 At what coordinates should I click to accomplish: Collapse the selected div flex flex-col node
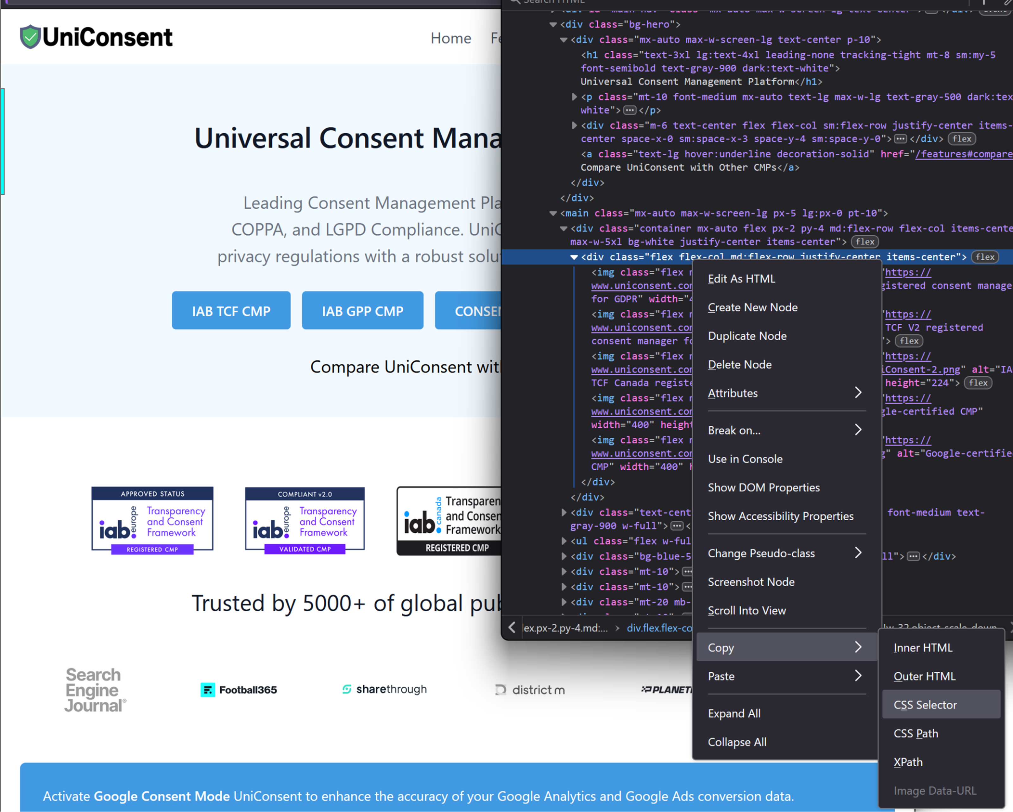[574, 257]
